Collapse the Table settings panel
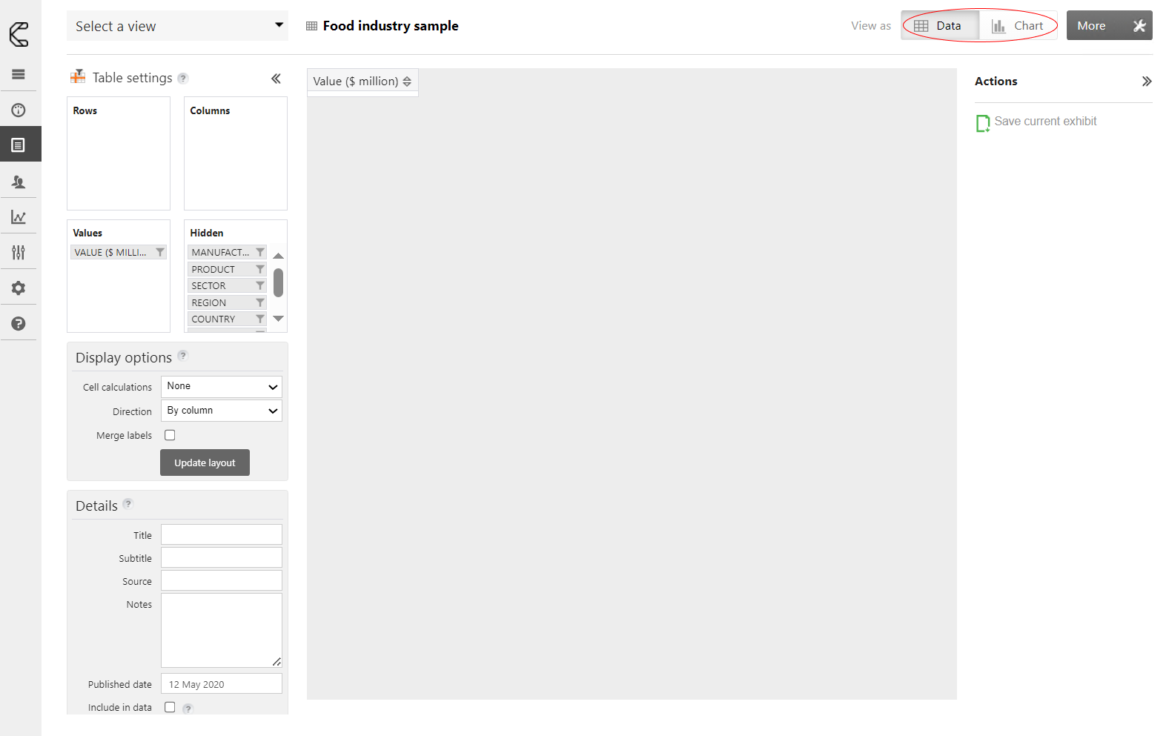This screenshot has height=736, width=1169. pyautogui.click(x=276, y=79)
